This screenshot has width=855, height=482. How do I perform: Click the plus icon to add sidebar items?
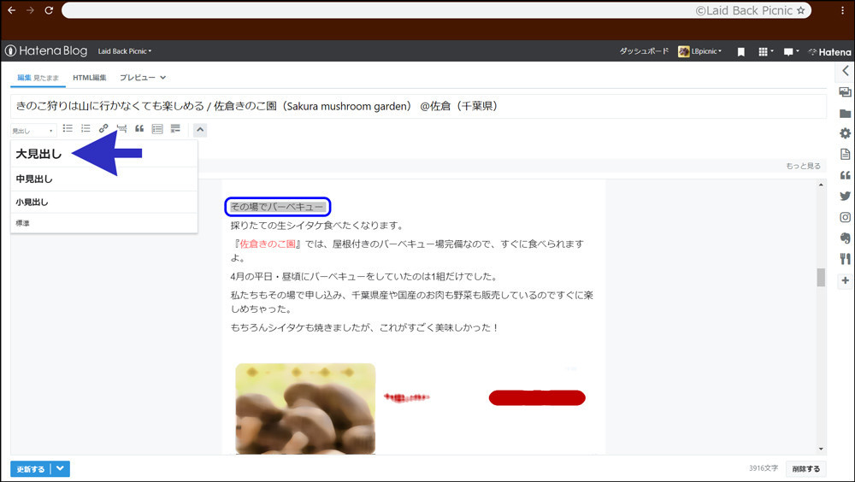pyautogui.click(x=846, y=280)
